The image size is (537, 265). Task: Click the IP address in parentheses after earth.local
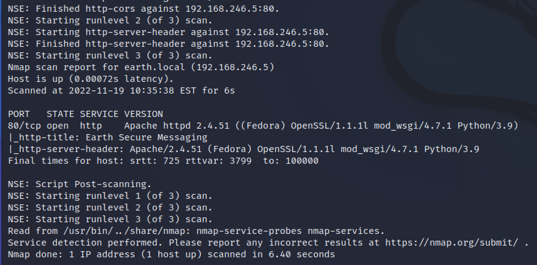[x=232, y=67]
